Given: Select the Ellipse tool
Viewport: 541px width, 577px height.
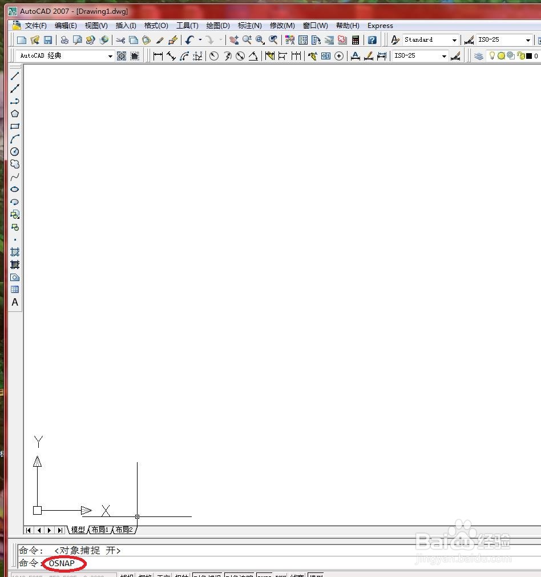Looking at the screenshot, I should [x=15, y=190].
